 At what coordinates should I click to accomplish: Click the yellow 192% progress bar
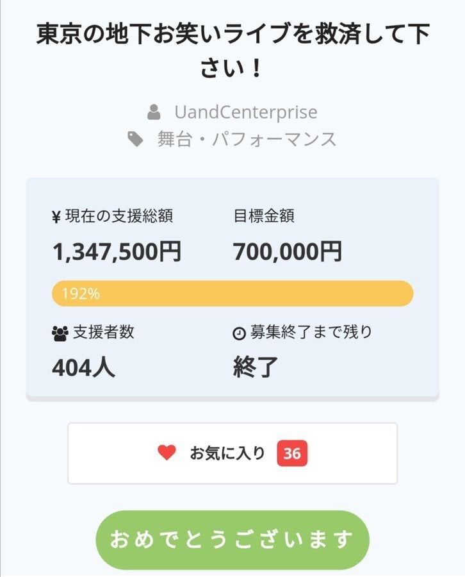pos(232,294)
